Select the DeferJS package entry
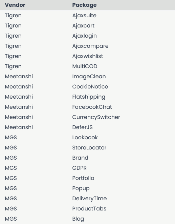The height and width of the screenshot is (224, 175). (x=82, y=127)
